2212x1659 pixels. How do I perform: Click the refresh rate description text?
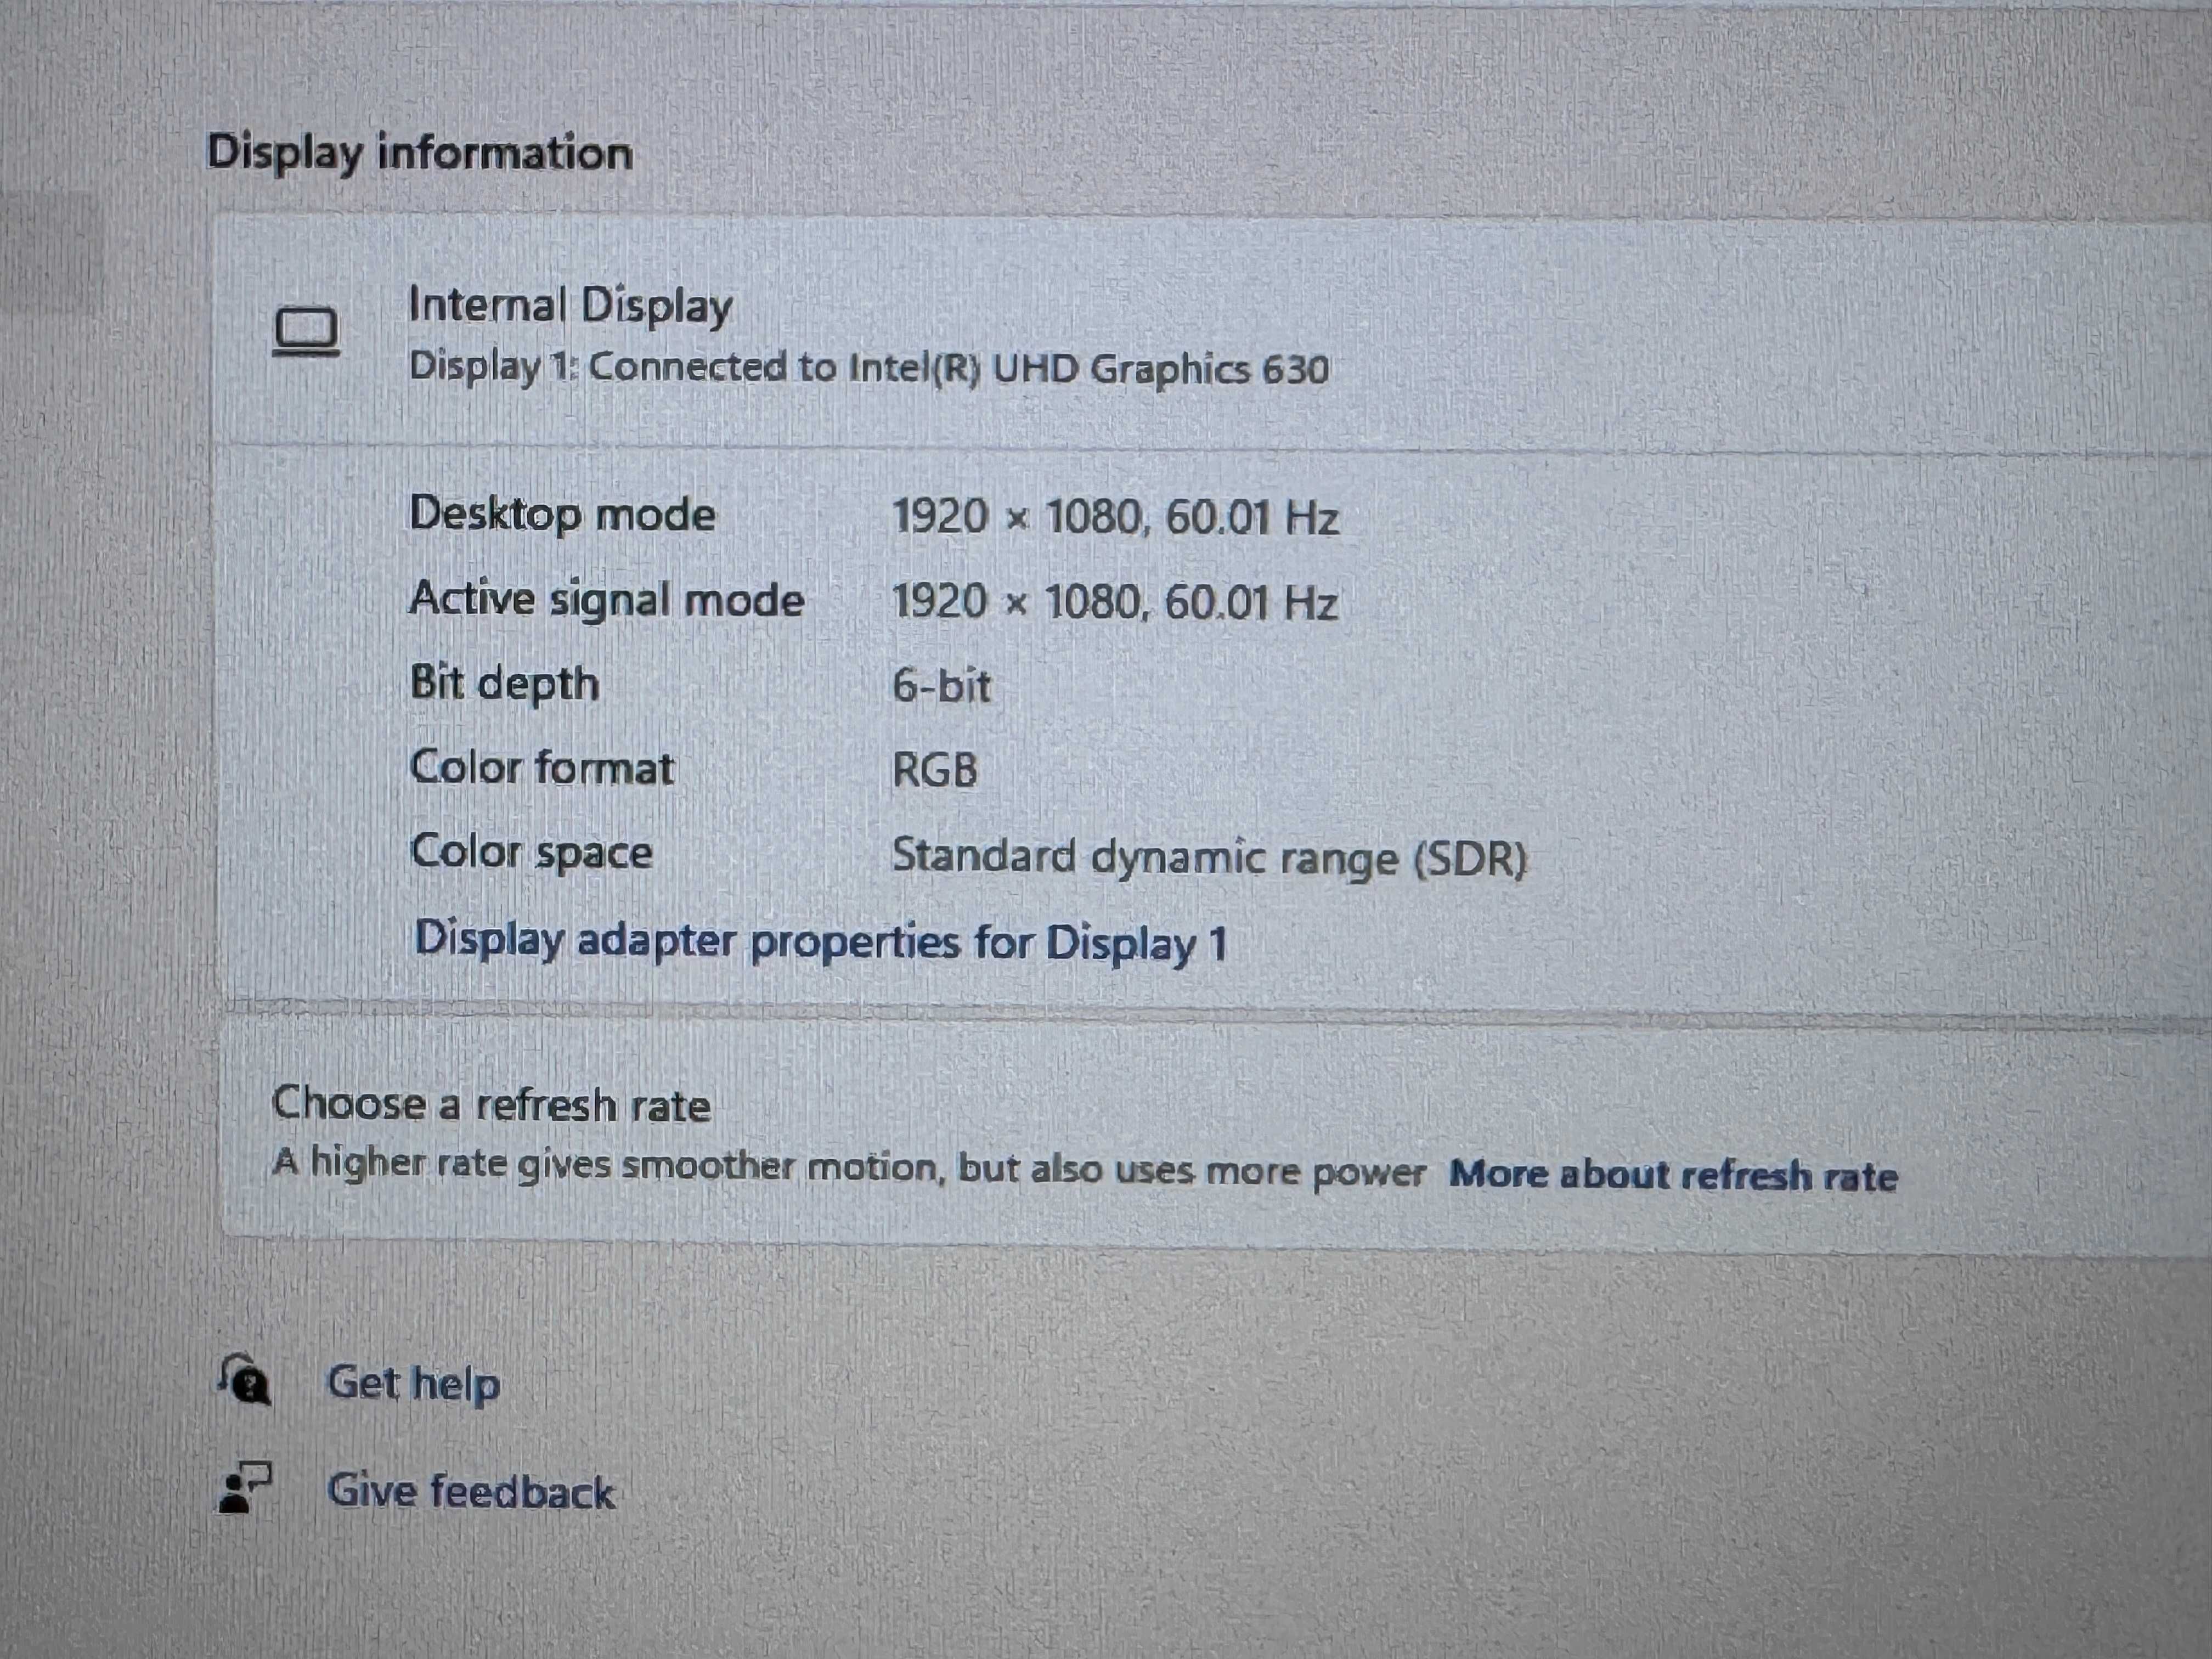click(x=848, y=1167)
